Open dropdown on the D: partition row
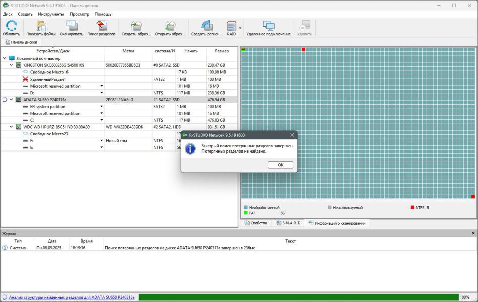 (101, 93)
